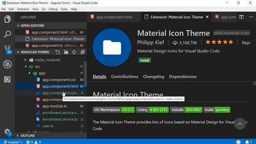Open app.module.ts in file tree
This screenshot has width=256, height=144.
tap(50, 106)
